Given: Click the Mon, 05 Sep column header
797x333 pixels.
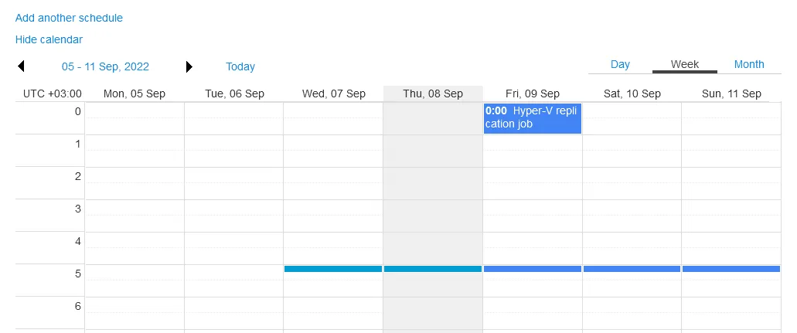Looking at the screenshot, I should click(135, 94).
